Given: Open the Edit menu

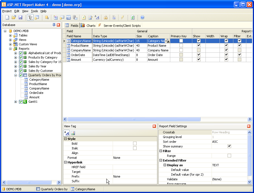Looking at the screenshot, I should (17, 11).
